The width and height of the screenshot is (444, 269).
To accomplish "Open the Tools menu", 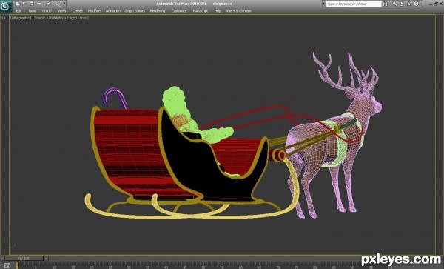I will pyautogui.click(x=32, y=11).
